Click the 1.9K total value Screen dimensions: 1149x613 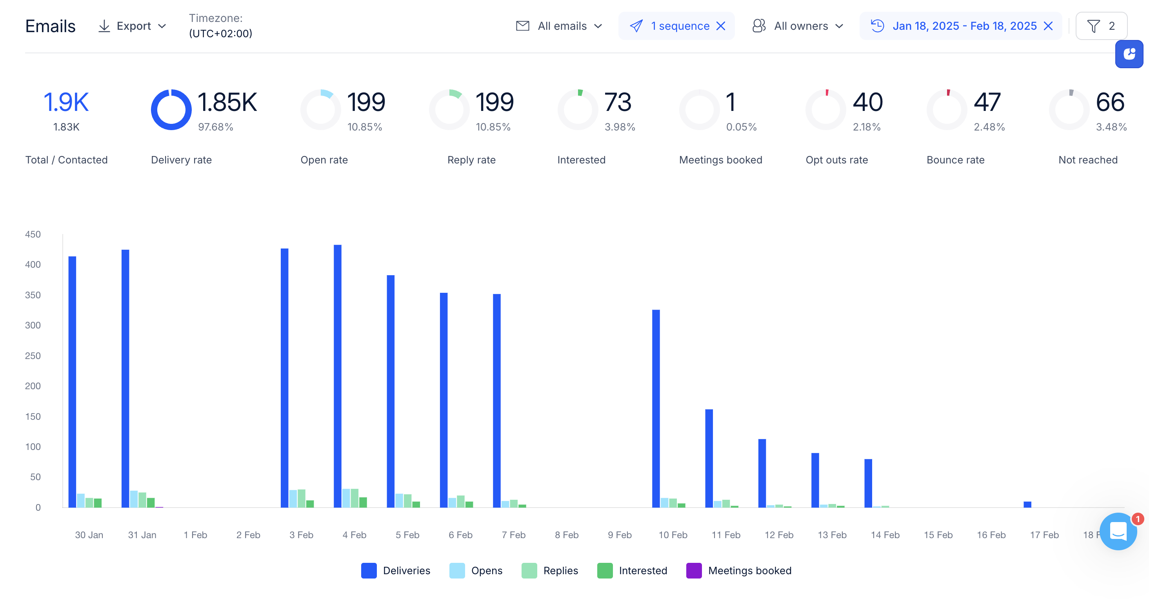[66, 102]
